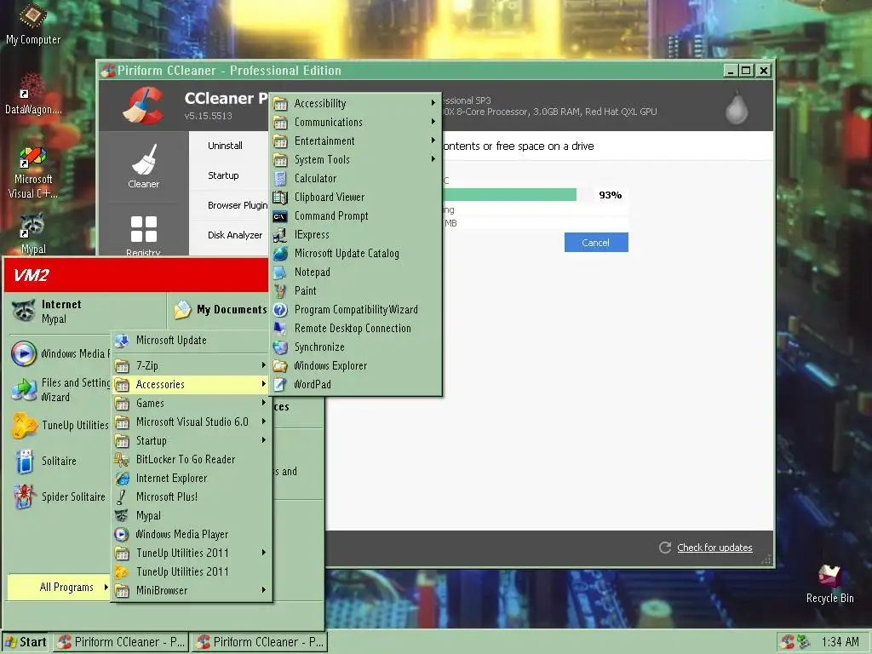Open Windows Media Player pinned Start item

point(60,353)
